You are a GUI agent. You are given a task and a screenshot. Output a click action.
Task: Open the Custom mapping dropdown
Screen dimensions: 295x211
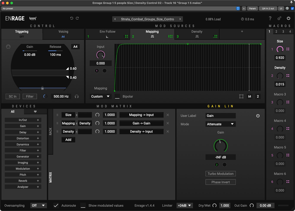(101, 96)
